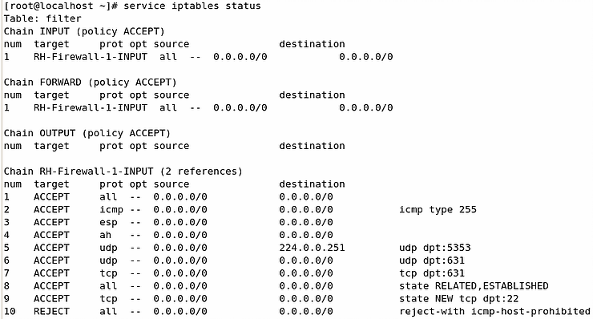The image size is (593, 319).
Task: Click the 'ah' protocol in rule 4
Action: pos(106,236)
